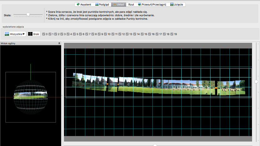Toggle image 2 checkbox
Screen dimensions: 260x146
[56, 34]
